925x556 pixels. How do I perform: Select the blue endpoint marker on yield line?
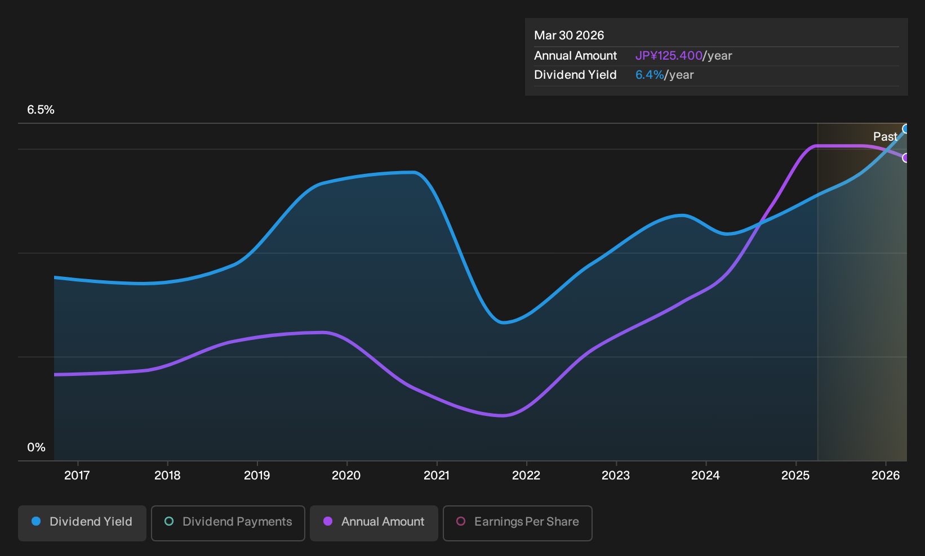pyautogui.click(x=906, y=129)
